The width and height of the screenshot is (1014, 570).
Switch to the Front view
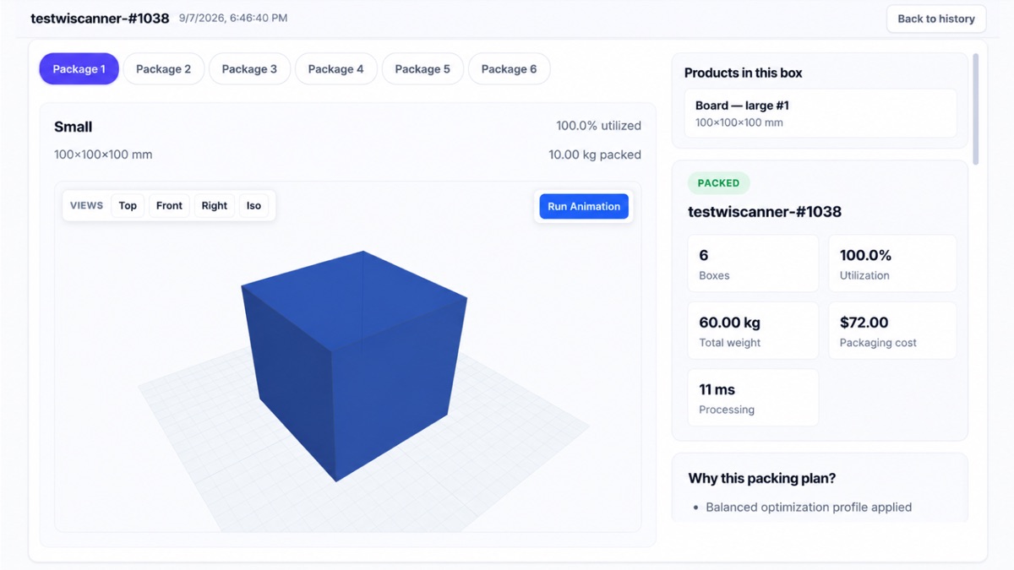click(169, 205)
